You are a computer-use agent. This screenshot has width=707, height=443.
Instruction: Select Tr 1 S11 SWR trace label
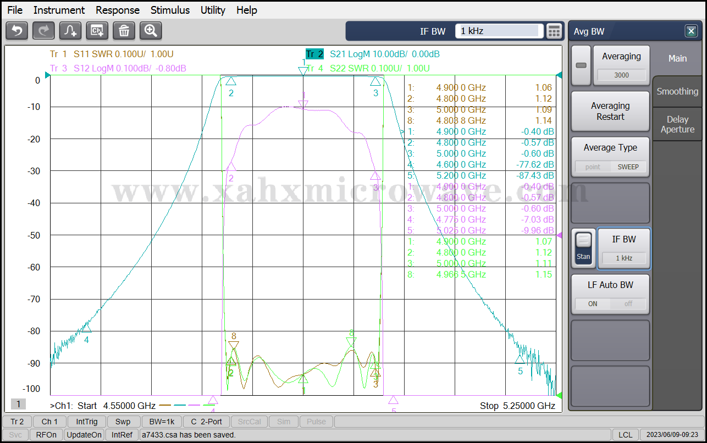[x=112, y=54]
